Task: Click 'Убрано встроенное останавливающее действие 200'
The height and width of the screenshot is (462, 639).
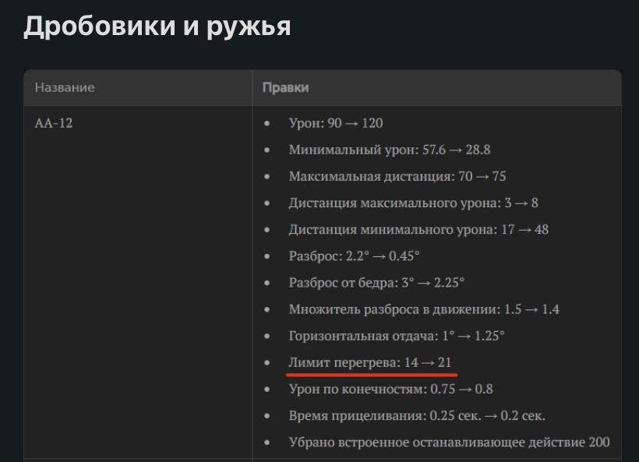Action: coord(449,442)
